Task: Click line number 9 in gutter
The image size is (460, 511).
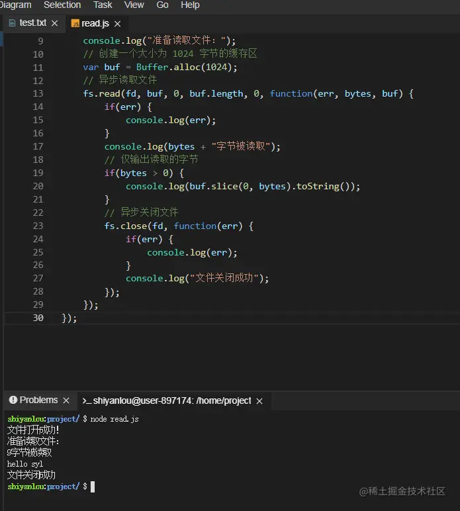Action: (x=40, y=41)
